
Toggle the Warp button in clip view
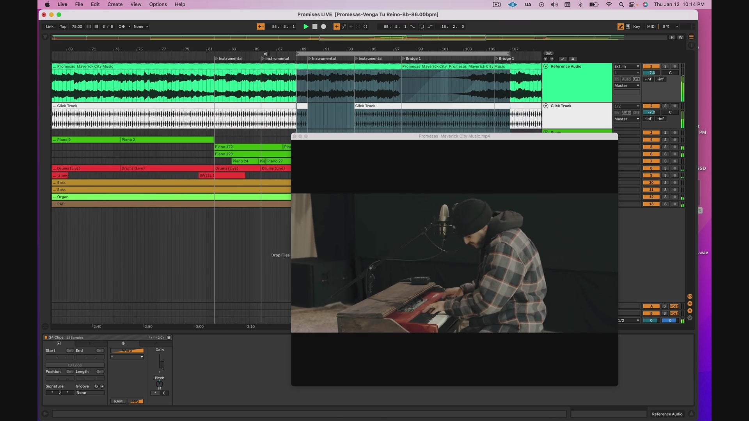click(x=127, y=351)
